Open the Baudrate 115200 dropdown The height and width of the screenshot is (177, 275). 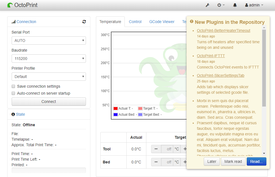49,59
